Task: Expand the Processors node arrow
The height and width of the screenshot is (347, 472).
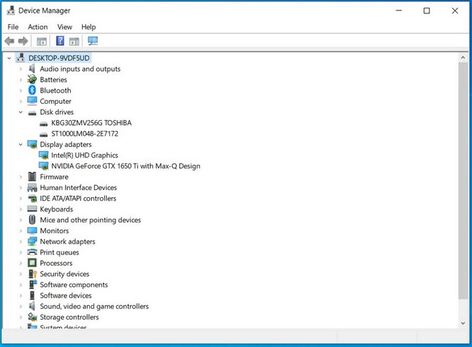Action: tap(21, 263)
